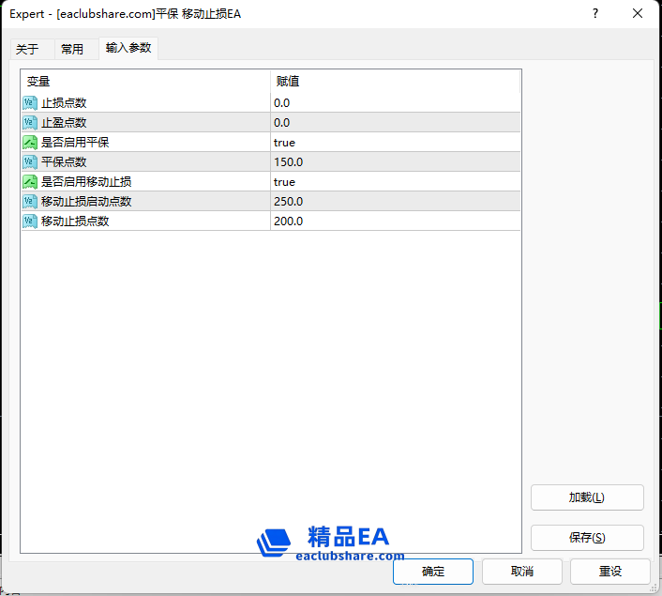This screenshot has height=596, width=662.
Task: Click the 移动止损点数 variable name
Action: pyautogui.click(x=75, y=222)
